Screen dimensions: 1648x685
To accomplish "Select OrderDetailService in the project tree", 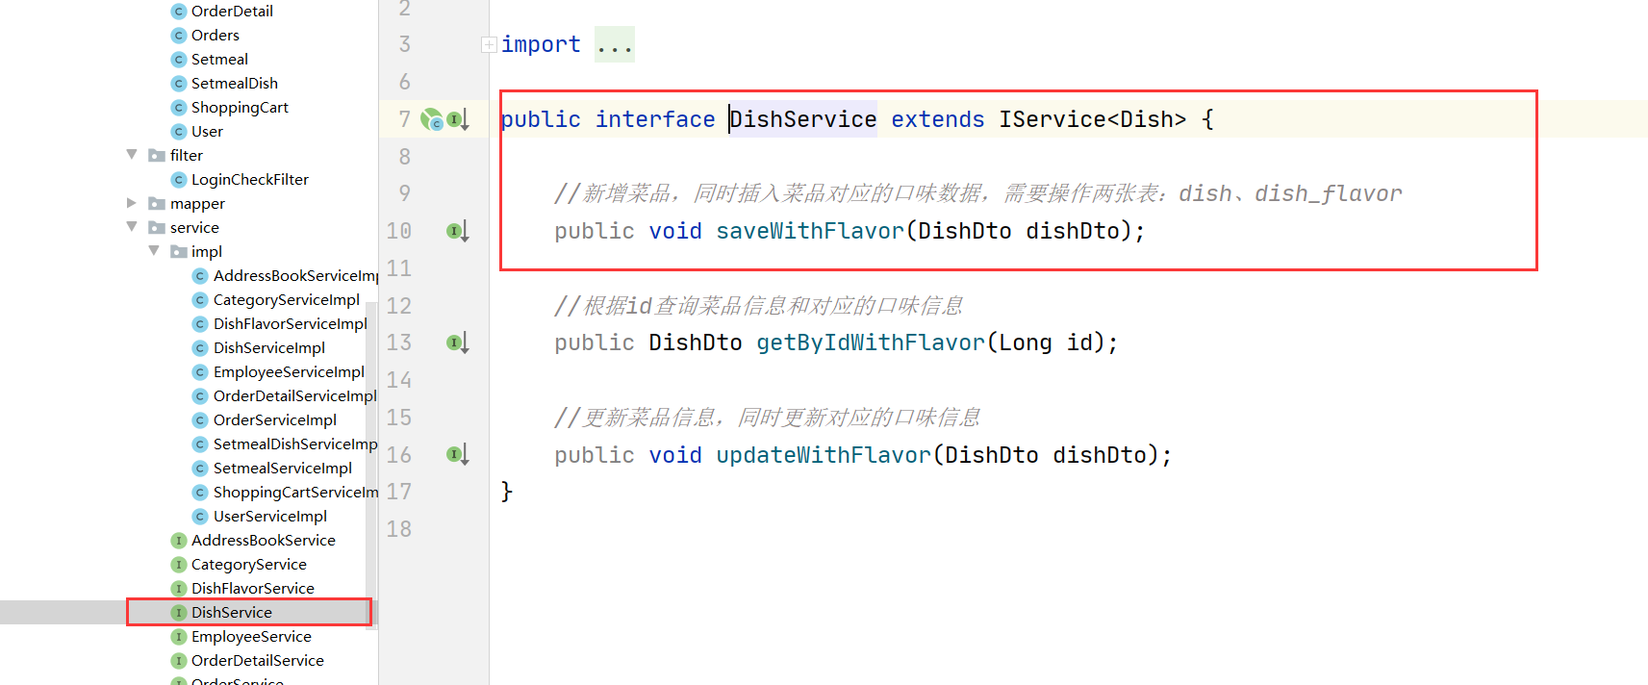I will click(257, 661).
